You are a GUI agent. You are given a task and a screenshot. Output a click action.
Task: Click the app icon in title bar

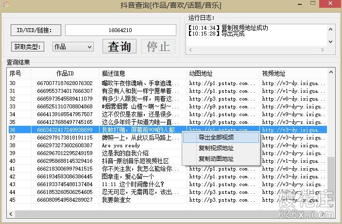tap(6, 4)
